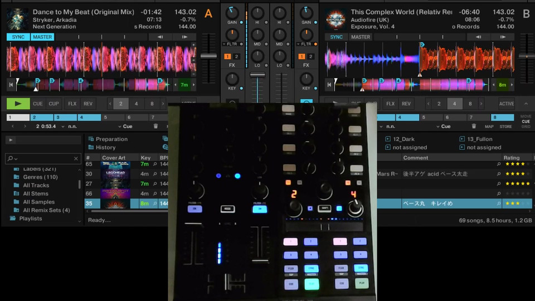
Task: Delete the current cue point on Deck A
Action: 155,127
